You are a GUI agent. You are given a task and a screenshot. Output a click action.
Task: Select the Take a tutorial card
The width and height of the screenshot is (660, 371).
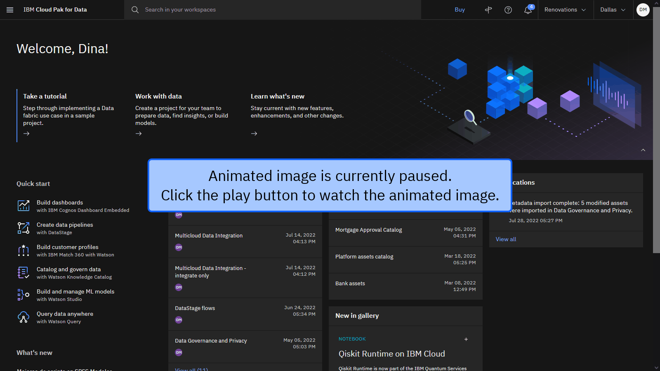pos(68,115)
